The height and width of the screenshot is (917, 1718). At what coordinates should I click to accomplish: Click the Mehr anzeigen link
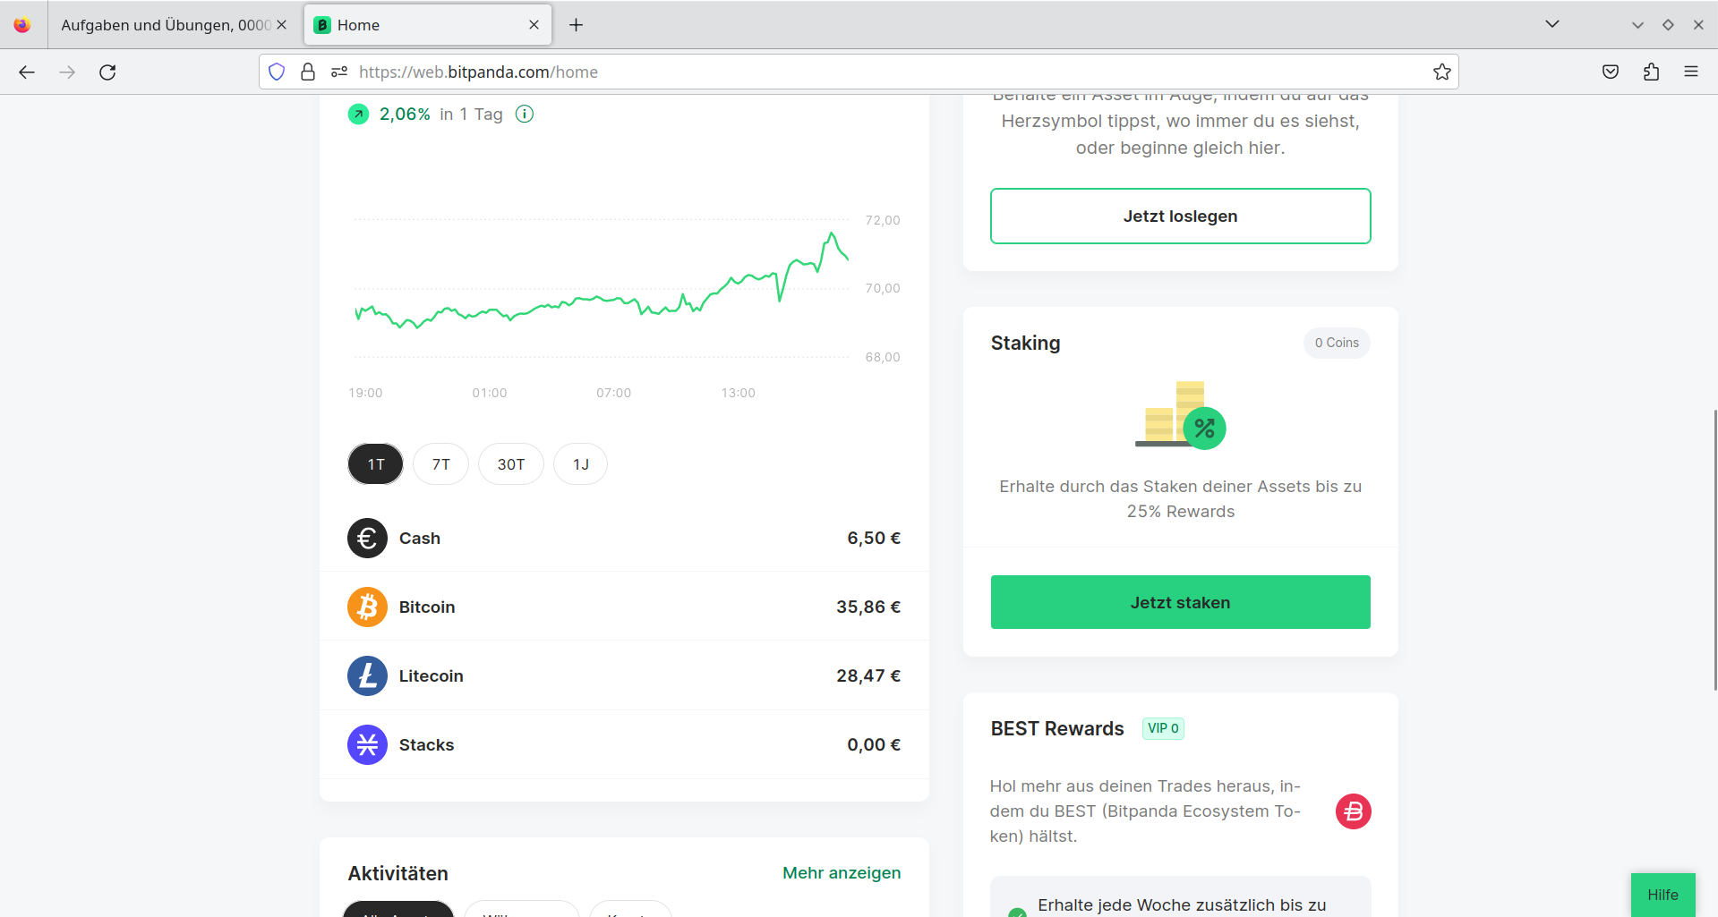(841, 873)
